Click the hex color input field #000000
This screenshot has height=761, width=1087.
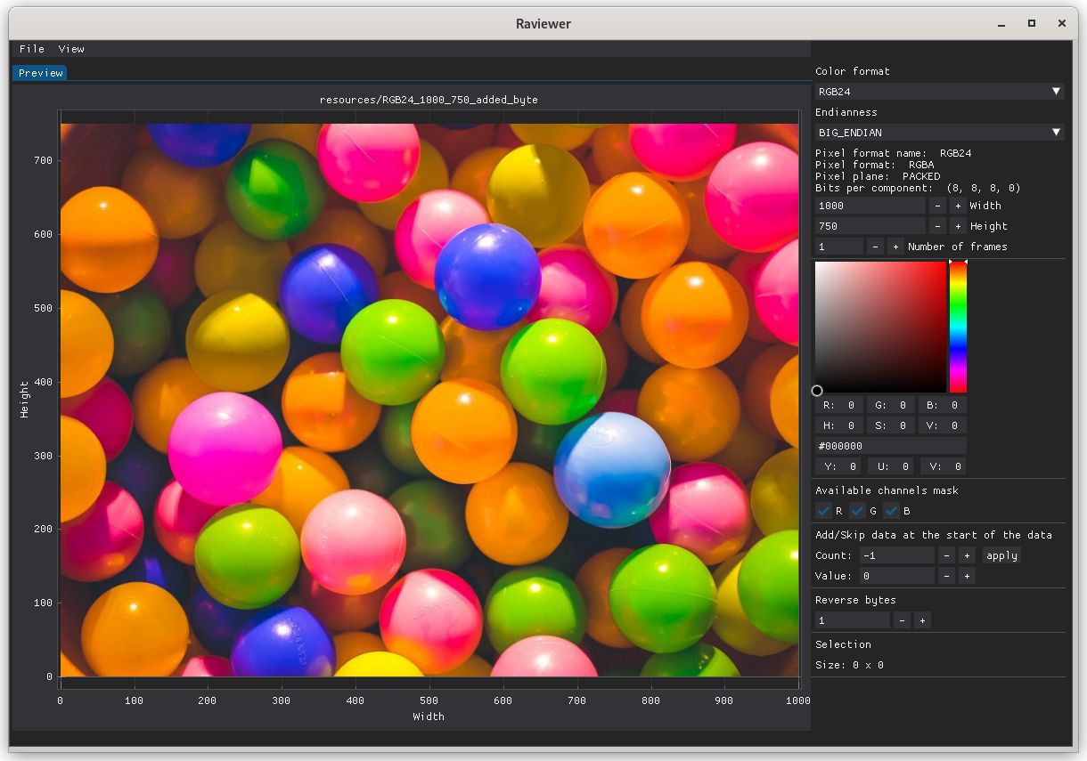(x=889, y=446)
